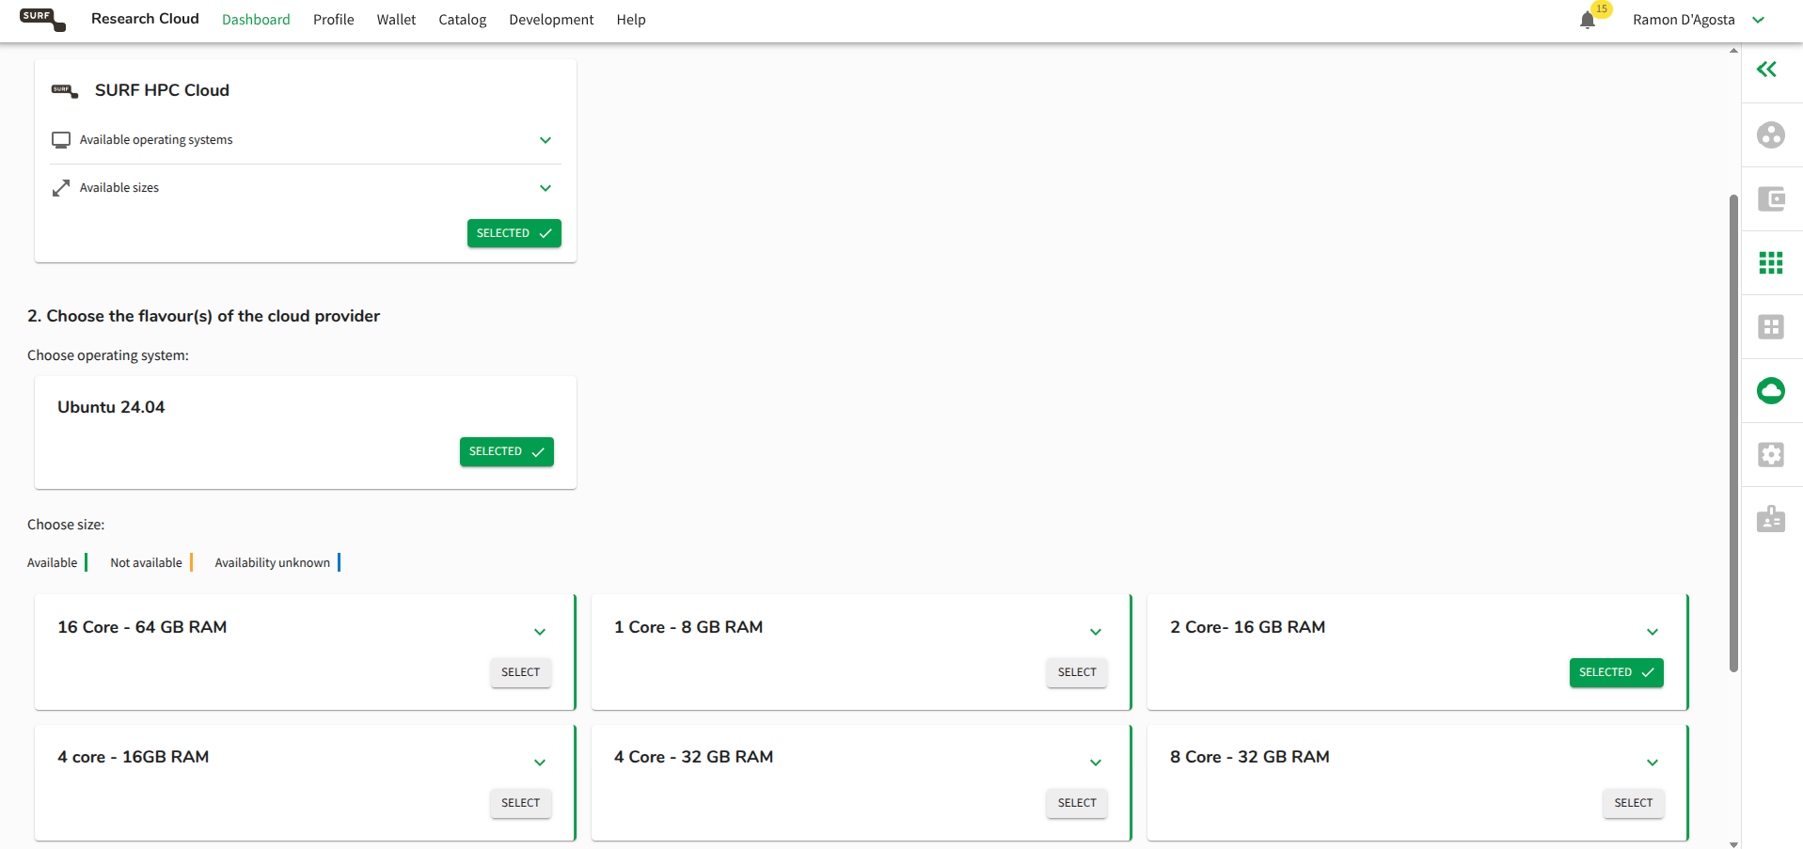Collapse the right sidebar with the double chevron

tap(1766, 69)
